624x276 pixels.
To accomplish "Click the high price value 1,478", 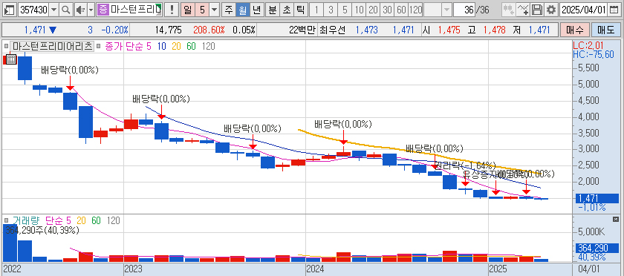I will 494,30.
